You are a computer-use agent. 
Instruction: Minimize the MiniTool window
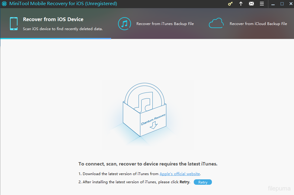273,4
